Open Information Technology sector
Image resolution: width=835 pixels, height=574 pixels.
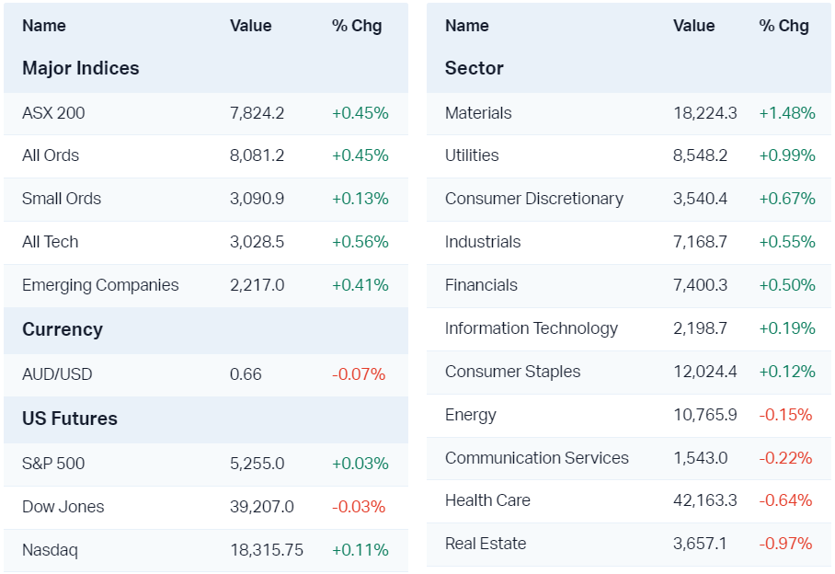[532, 328]
